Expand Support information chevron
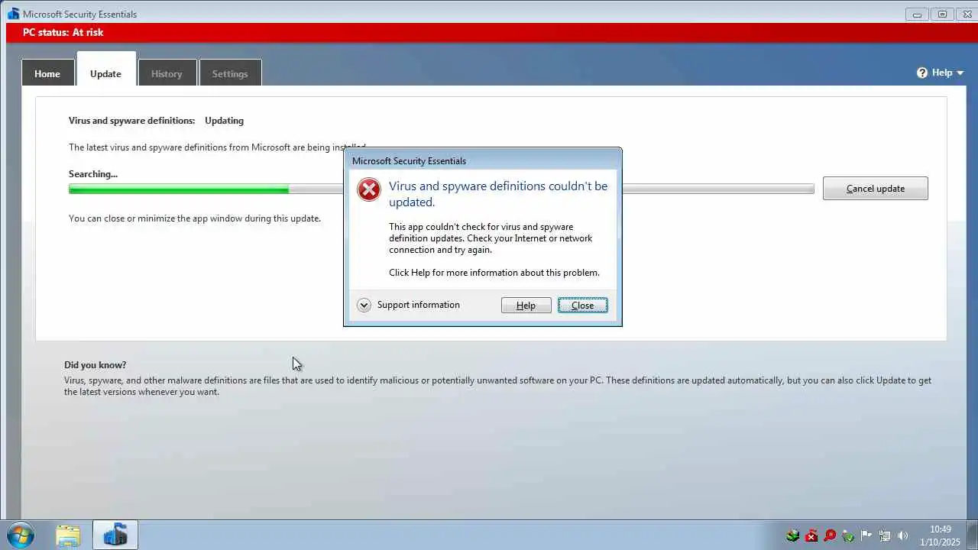Screen dimensions: 978x550 pos(364,305)
